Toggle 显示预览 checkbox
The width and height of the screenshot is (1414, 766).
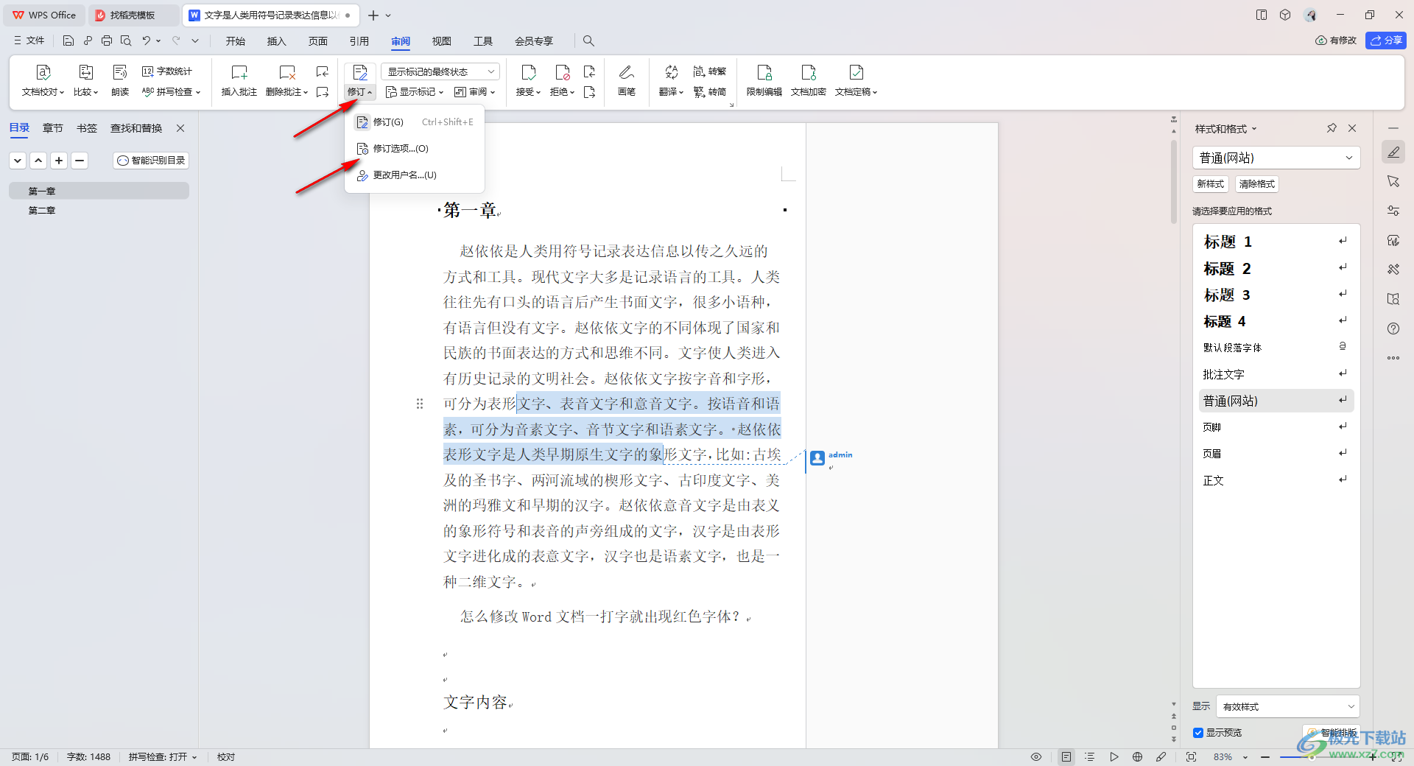coord(1198,733)
